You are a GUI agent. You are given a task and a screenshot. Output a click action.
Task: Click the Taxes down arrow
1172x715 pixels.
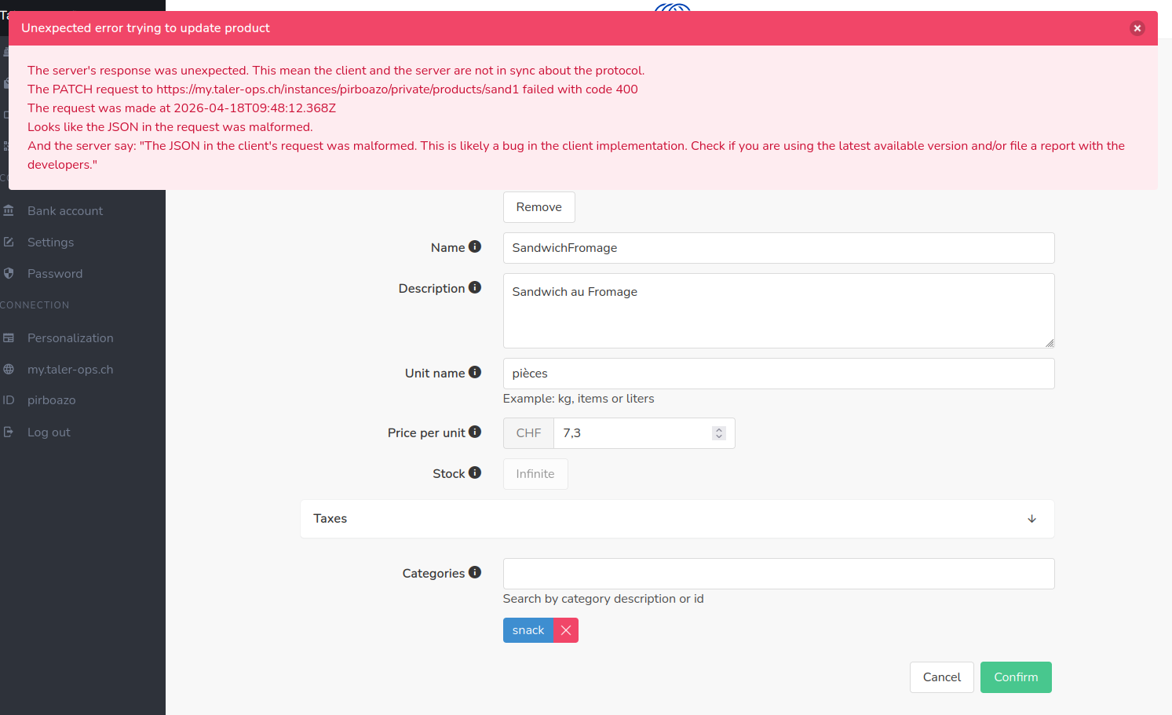point(1031,519)
